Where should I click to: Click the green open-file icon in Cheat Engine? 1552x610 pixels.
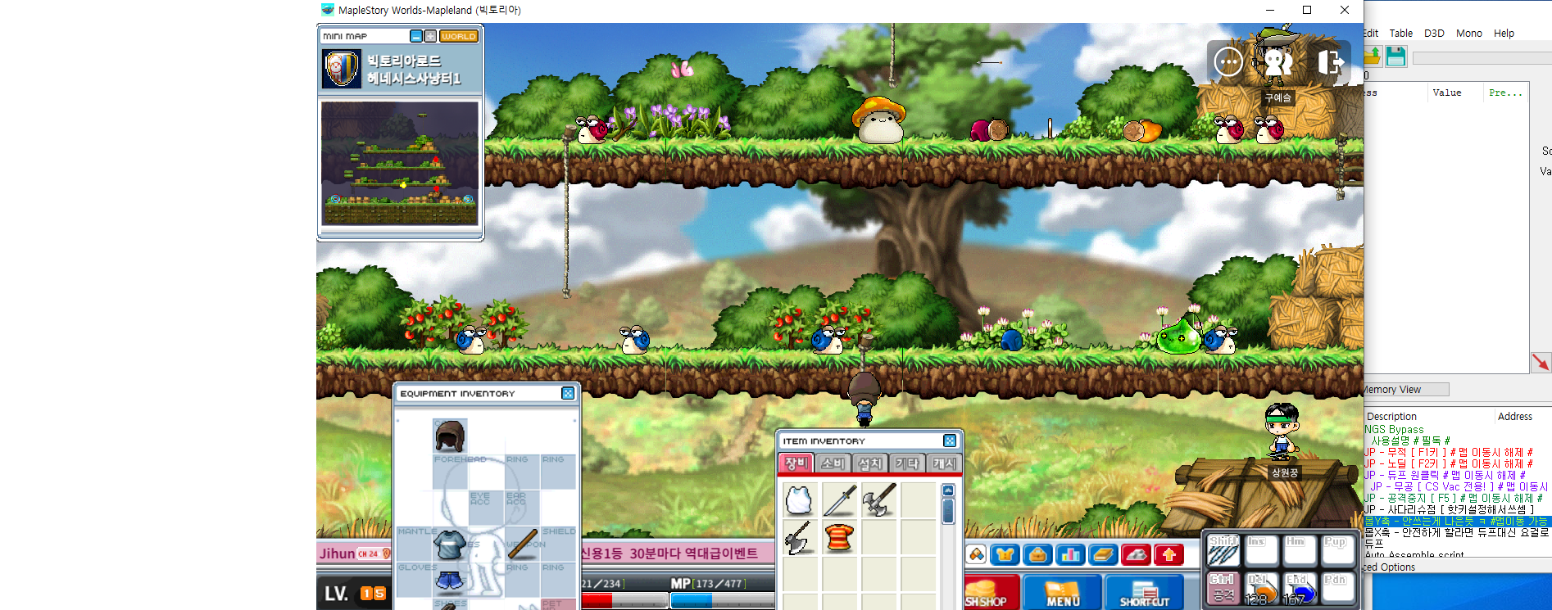[1373, 56]
